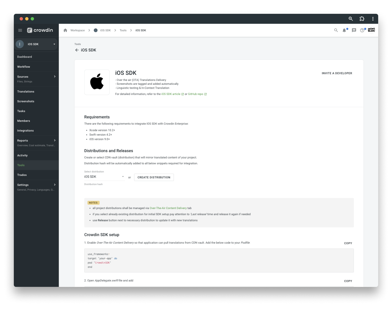Open the Select distribution dropdown

[104, 177]
